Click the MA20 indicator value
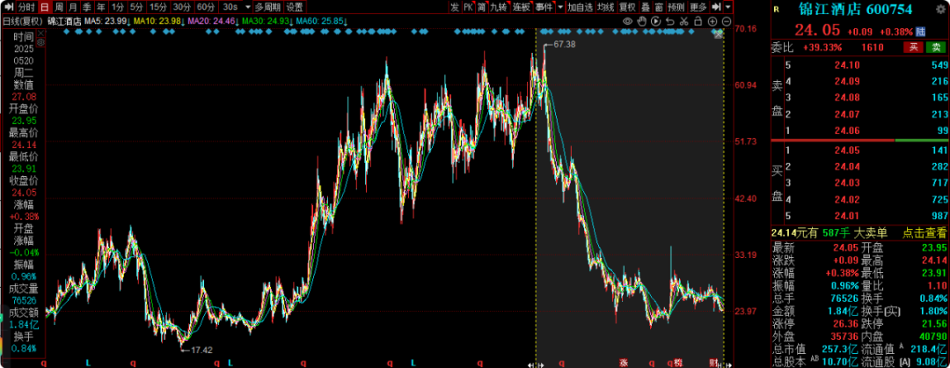This screenshot has width=950, height=368. [x=211, y=21]
